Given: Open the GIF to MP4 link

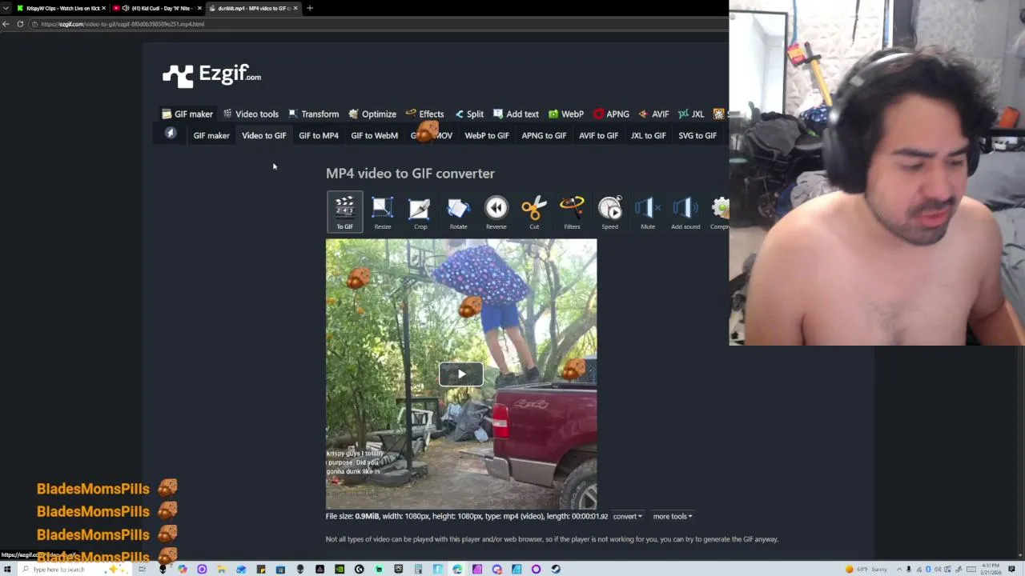Looking at the screenshot, I should (319, 135).
